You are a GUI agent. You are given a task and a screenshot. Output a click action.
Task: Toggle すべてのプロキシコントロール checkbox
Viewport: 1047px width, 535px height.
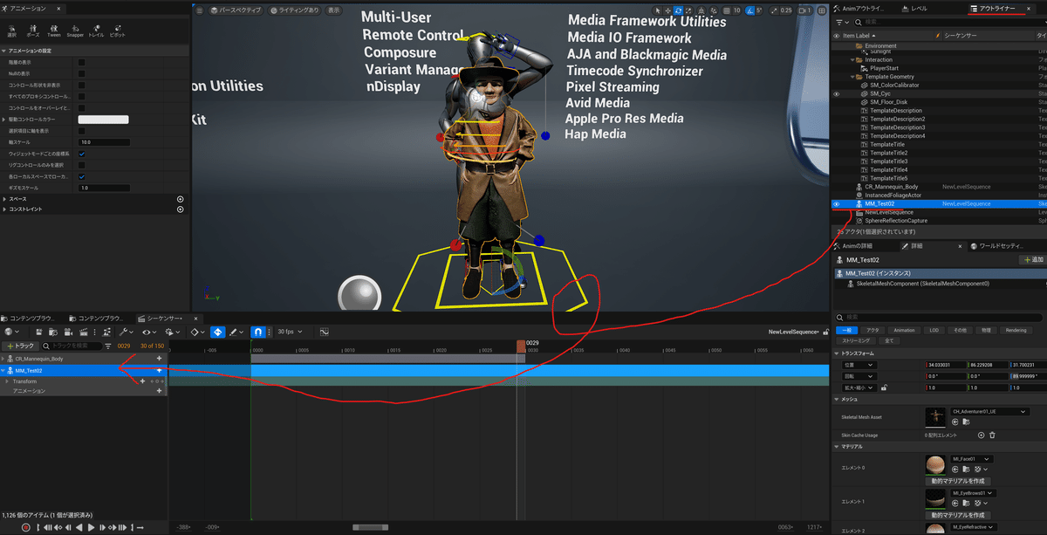tap(82, 96)
